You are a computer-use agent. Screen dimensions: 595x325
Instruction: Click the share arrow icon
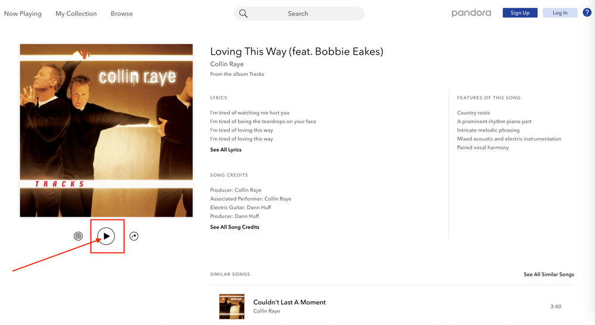(134, 236)
